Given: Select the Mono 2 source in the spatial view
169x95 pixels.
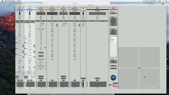Looking at the screenshot, I should pyautogui.click(x=145, y=77).
